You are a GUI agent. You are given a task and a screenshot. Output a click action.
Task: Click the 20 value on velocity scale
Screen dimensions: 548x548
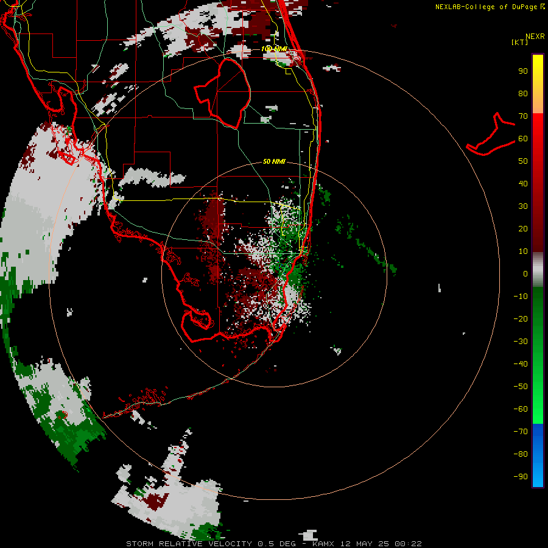[x=523, y=228]
